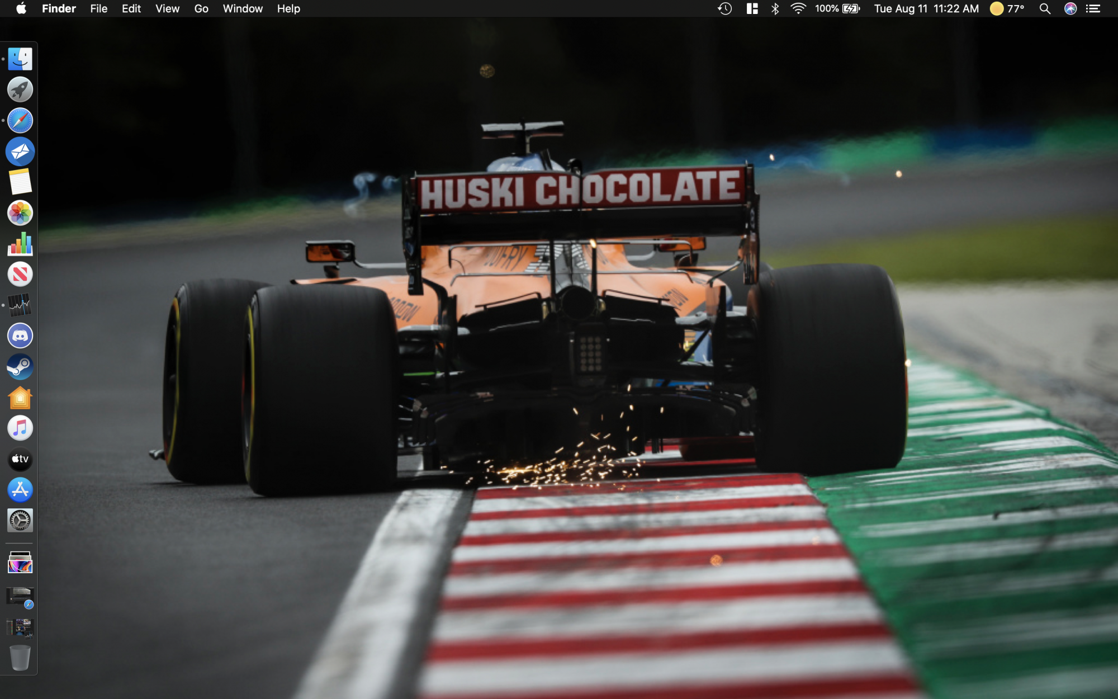Open the View menu
Viewport: 1118px width, 699px height.
pyautogui.click(x=167, y=8)
